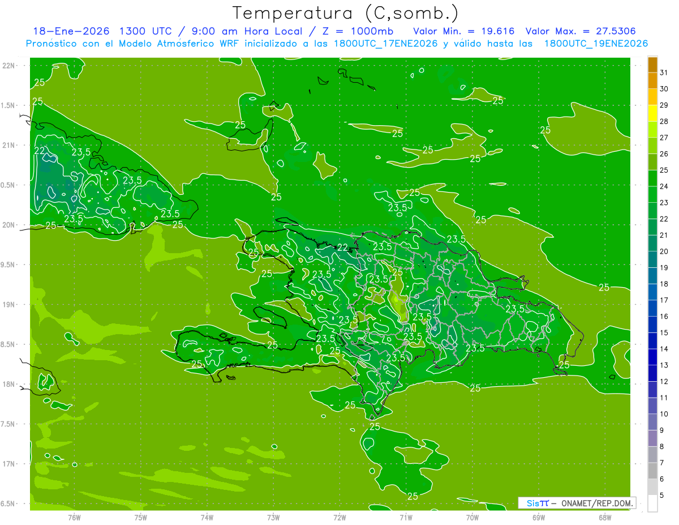Click the teal swatch between legend 19 and 20
The image size is (679, 525).
coord(652,259)
